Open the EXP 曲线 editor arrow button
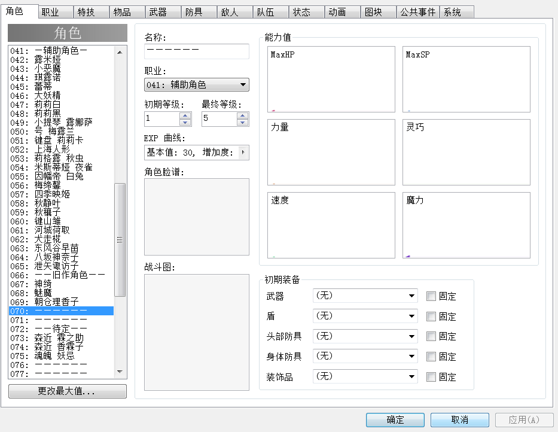Screen dimensions: 558x432 (243, 153)
